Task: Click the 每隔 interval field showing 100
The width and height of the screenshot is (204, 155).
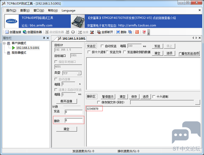Action: click(134, 46)
